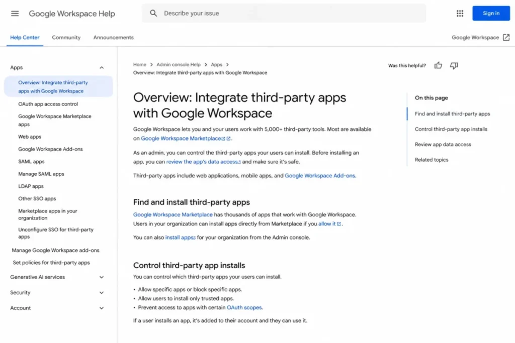Open Marketplace link under Find and install
The width and height of the screenshot is (515, 343).
click(x=173, y=215)
